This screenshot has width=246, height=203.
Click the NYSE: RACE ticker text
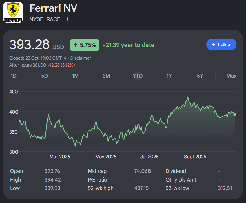click(x=45, y=19)
